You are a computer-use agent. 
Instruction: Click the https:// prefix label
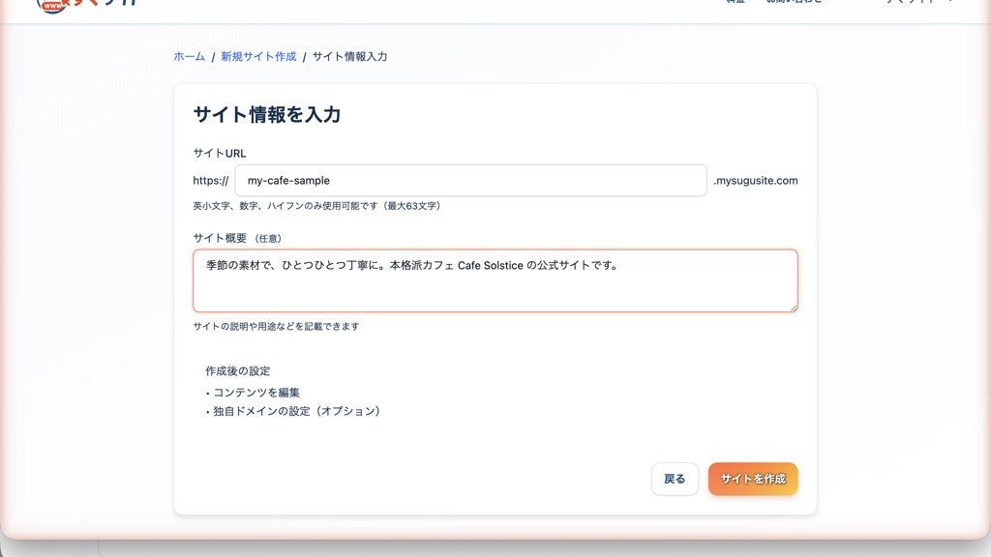coord(210,180)
